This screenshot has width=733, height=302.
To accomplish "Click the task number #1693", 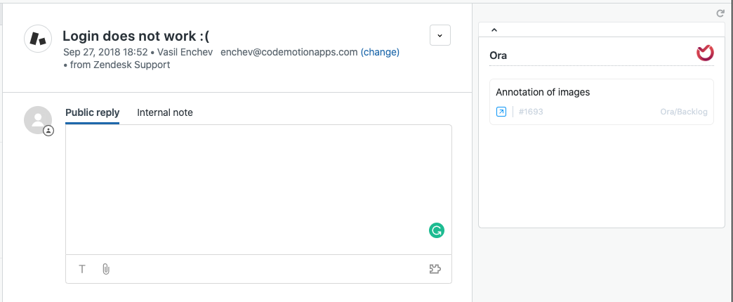I will 531,112.
